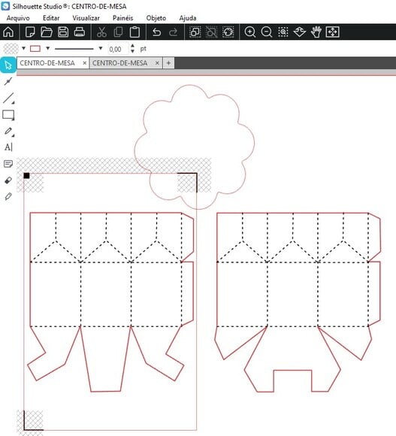
Task: Expand the line color dropdown arrow
Action: 48,48
